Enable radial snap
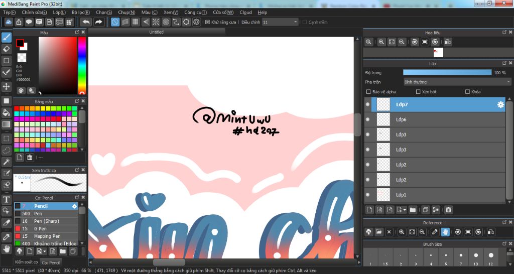 coord(156,22)
